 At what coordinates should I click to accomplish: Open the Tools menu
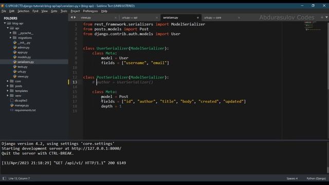point(64,11)
